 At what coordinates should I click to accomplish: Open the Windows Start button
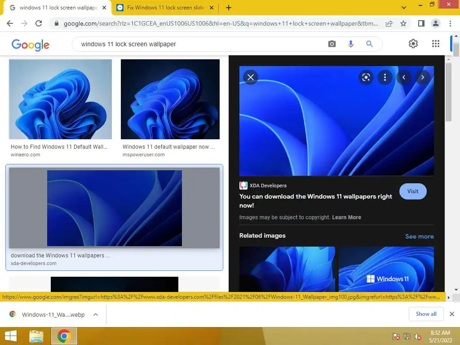[11, 336]
